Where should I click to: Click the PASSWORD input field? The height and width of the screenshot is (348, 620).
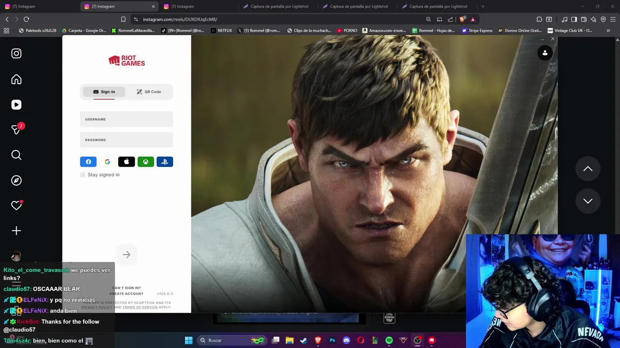tap(126, 140)
